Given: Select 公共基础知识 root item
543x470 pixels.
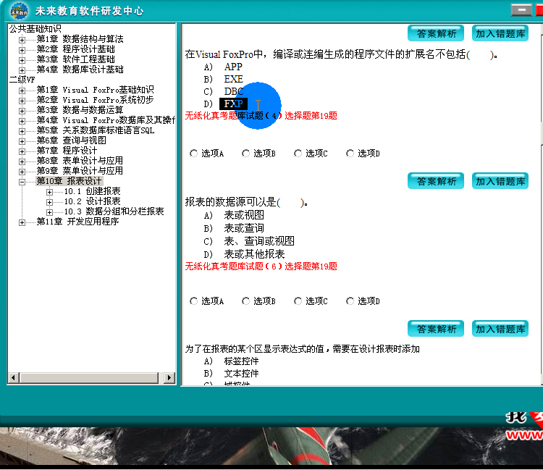Looking at the screenshot, I should click(x=35, y=29).
